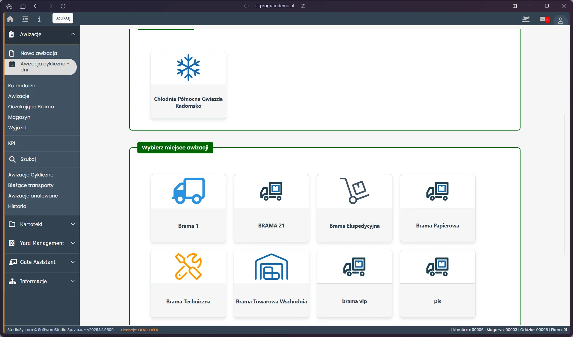Select Brama Papierowa truck icon
The width and height of the screenshot is (573, 337).
[x=438, y=191]
